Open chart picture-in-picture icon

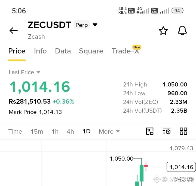pyautogui.click(x=150, y=131)
